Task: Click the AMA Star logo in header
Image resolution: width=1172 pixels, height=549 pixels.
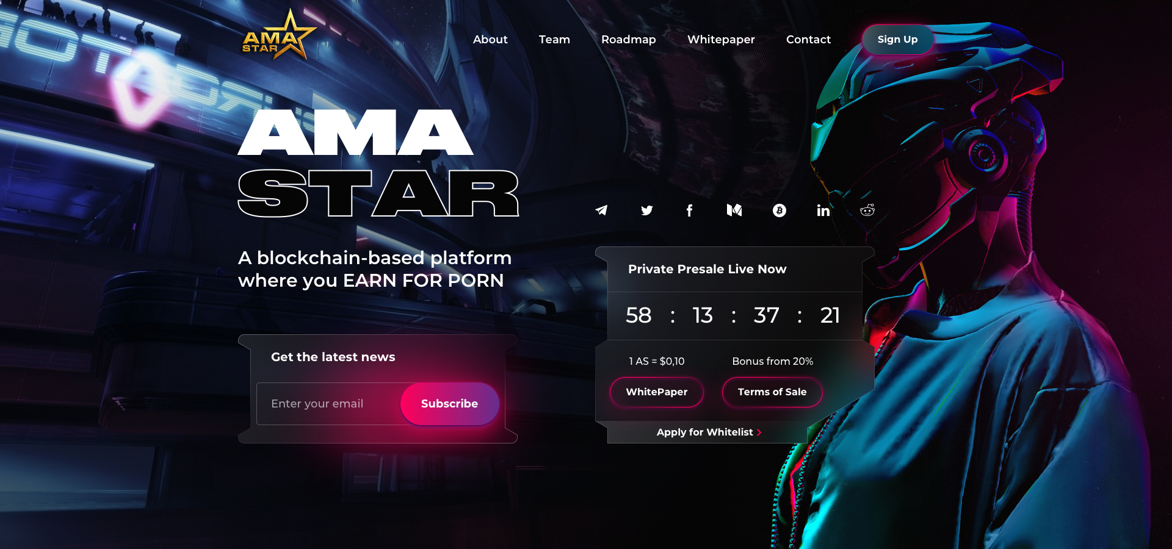Action: click(x=279, y=35)
